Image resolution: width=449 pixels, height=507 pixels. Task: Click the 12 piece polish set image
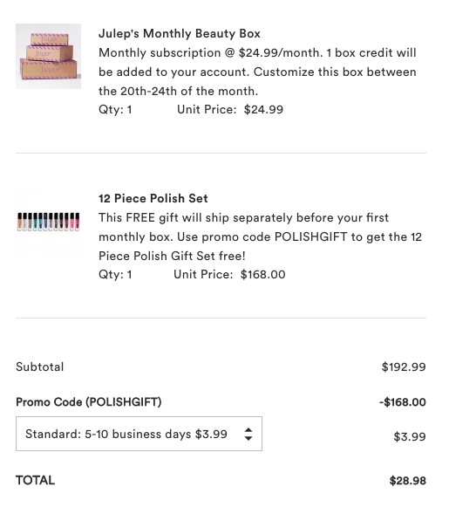click(49, 222)
